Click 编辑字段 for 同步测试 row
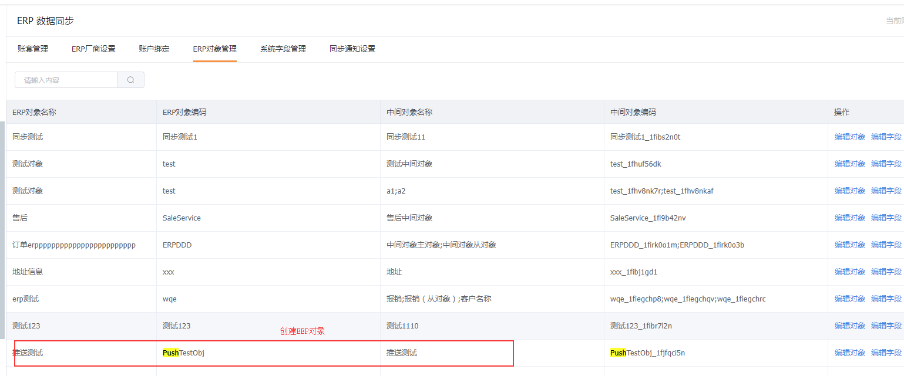904x376 pixels. point(886,137)
